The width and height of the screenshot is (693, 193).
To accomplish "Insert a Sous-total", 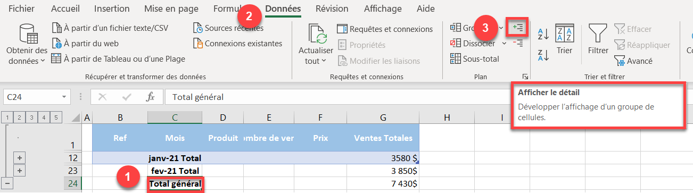I will 475,58.
